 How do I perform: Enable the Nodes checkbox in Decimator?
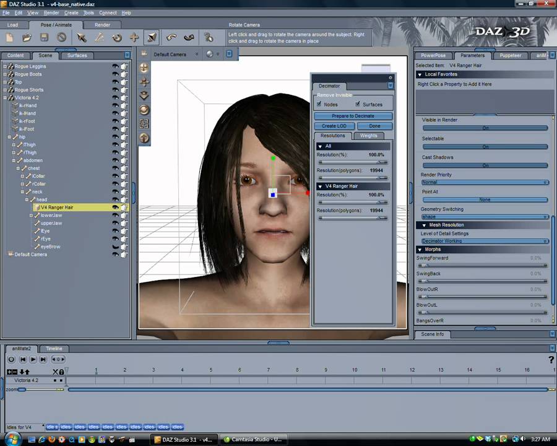coord(319,104)
